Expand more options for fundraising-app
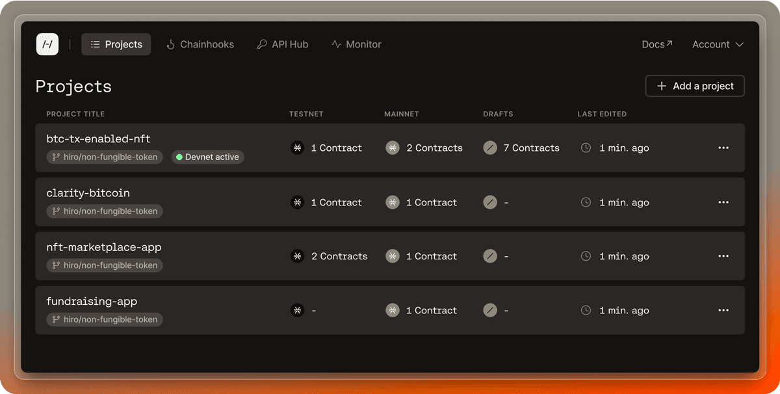Image resolution: width=780 pixels, height=394 pixels. coord(723,311)
